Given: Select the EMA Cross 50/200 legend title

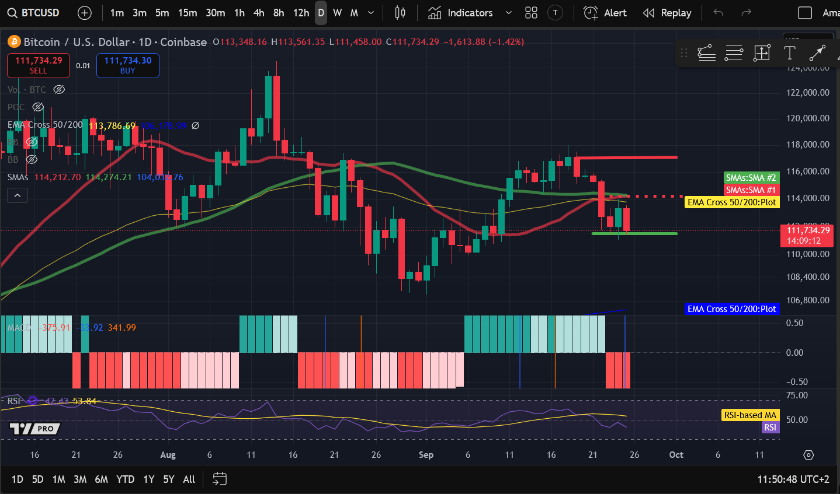Looking at the screenshot, I should click(x=45, y=125).
